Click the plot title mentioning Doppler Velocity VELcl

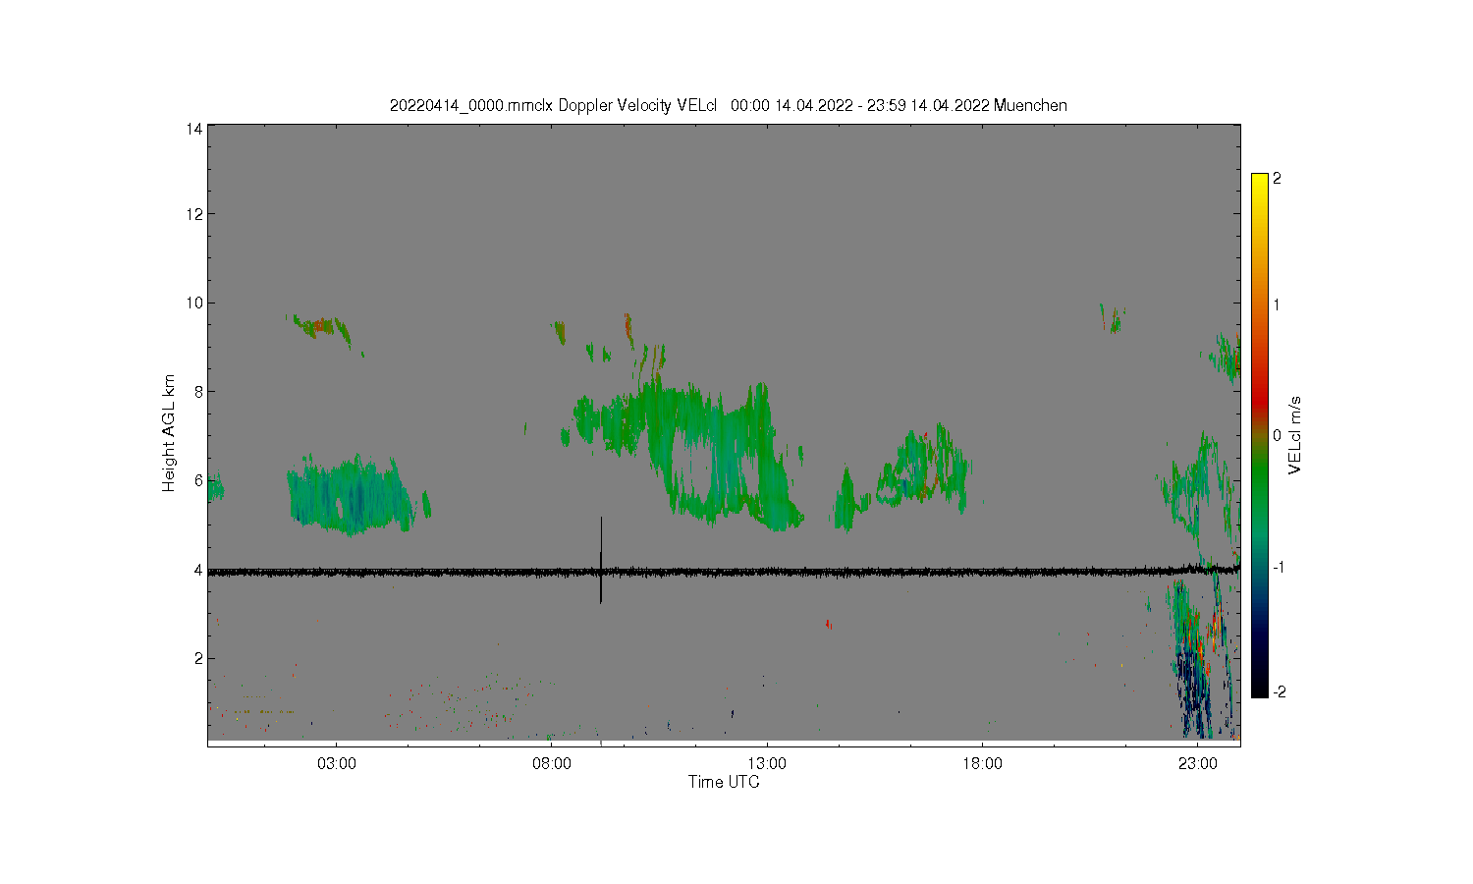(728, 105)
